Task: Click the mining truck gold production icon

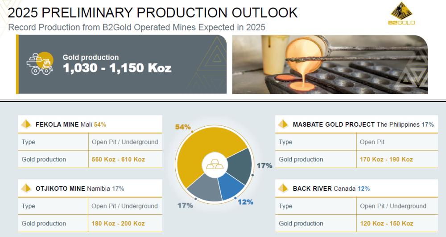Action: tap(40, 64)
